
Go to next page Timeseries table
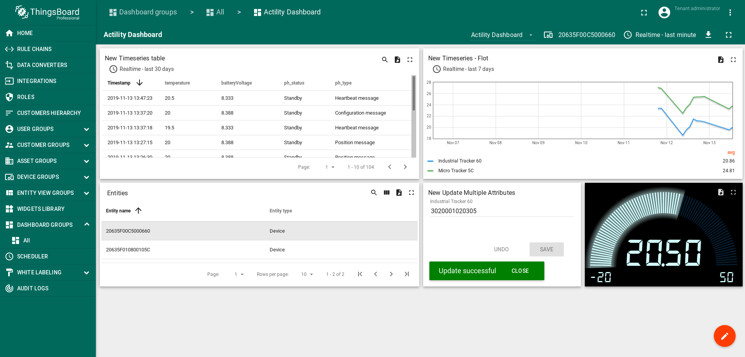tap(405, 167)
